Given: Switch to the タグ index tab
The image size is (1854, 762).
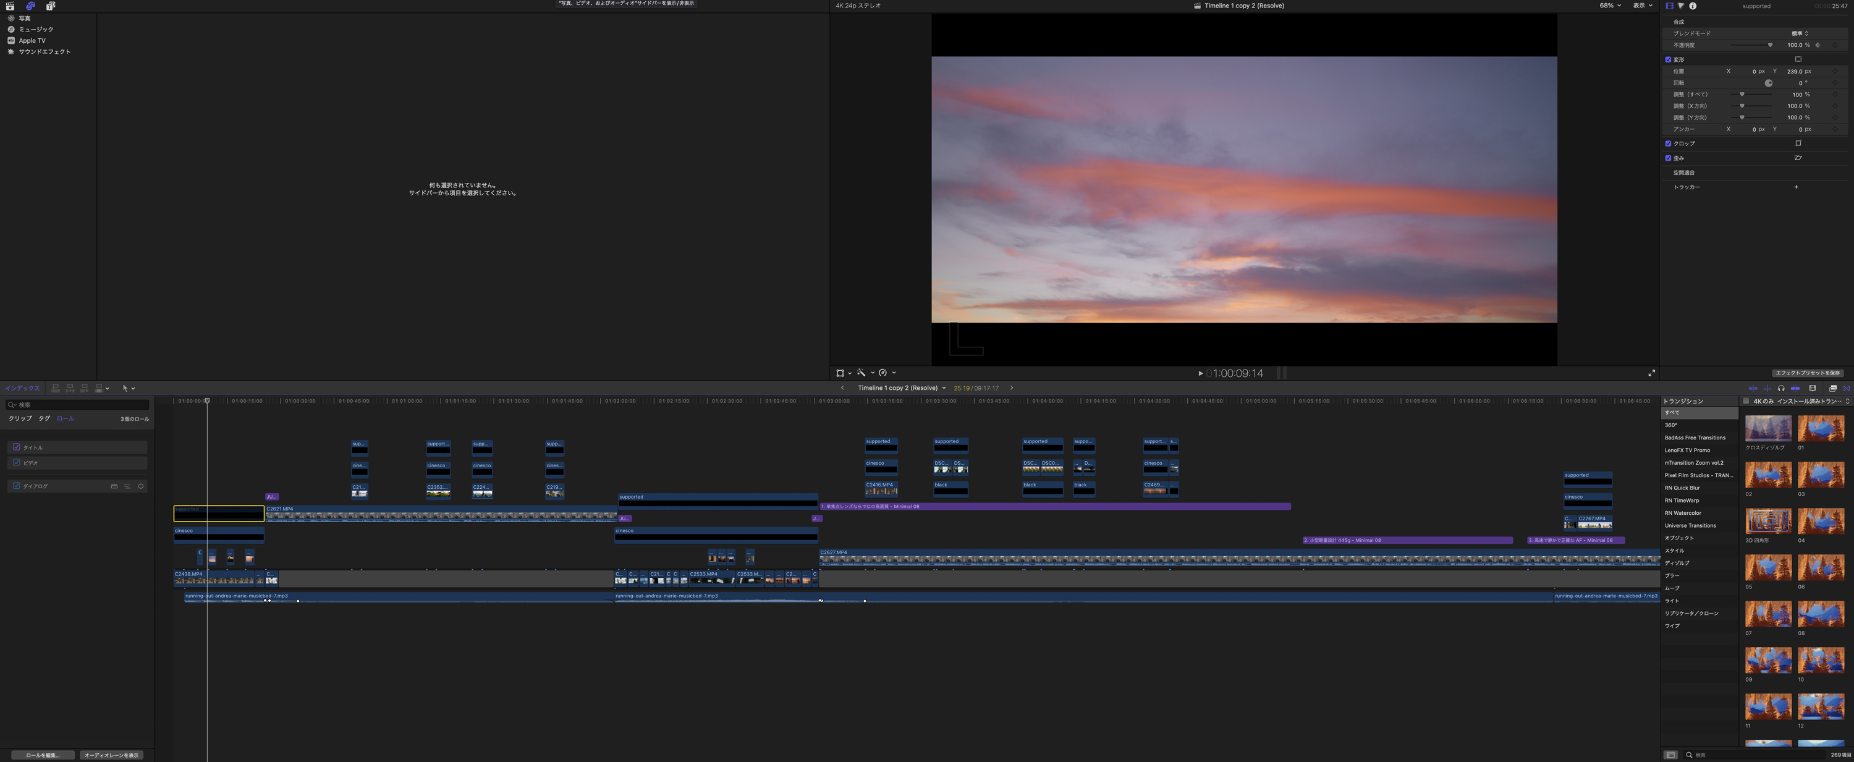Looking at the screenshot, I should pyautogui.click(x=44, y=418).
